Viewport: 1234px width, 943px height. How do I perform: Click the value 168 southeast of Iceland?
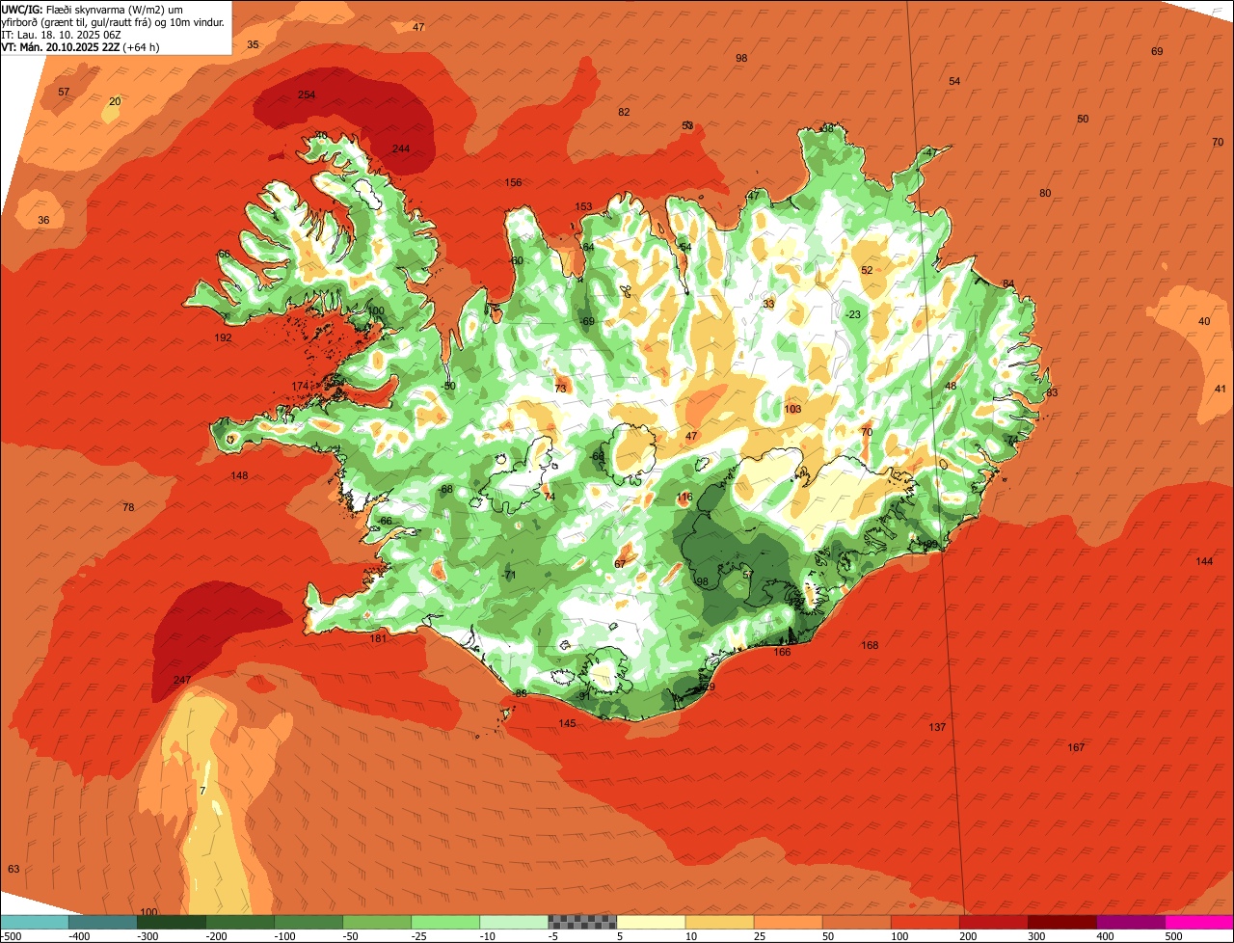tap(870, 645)
